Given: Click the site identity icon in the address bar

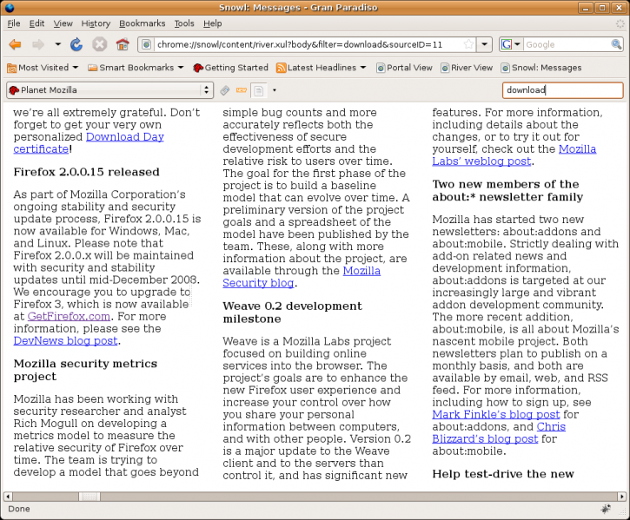Looking at the screenshot, I should click(x=147, y=44).
